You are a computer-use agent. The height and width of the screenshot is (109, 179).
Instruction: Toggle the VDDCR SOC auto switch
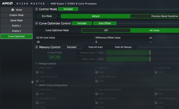(x=156, y=70)
